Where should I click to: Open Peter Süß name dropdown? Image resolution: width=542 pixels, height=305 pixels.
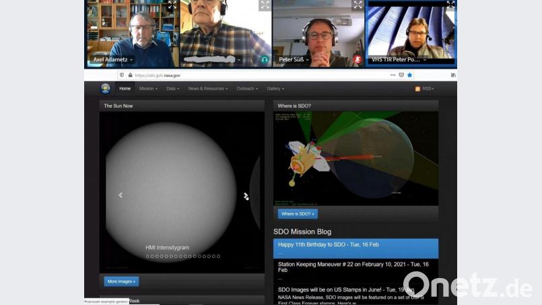pyautogui.click(x=307, y=60)
